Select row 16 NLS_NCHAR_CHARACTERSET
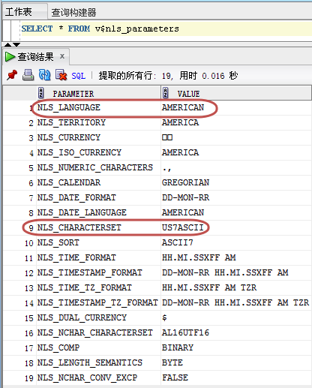The width and height of the screenshot is (312, 388). (x=157, y=332)
